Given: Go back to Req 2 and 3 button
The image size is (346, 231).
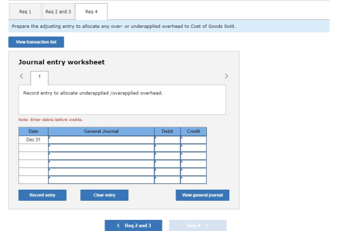Looking at the screenshot, I should [x=133, y=225].
